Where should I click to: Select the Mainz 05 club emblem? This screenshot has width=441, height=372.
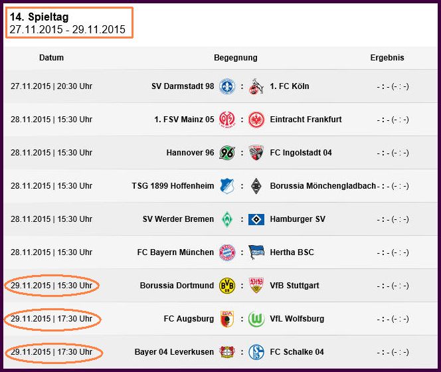[227, 120]
